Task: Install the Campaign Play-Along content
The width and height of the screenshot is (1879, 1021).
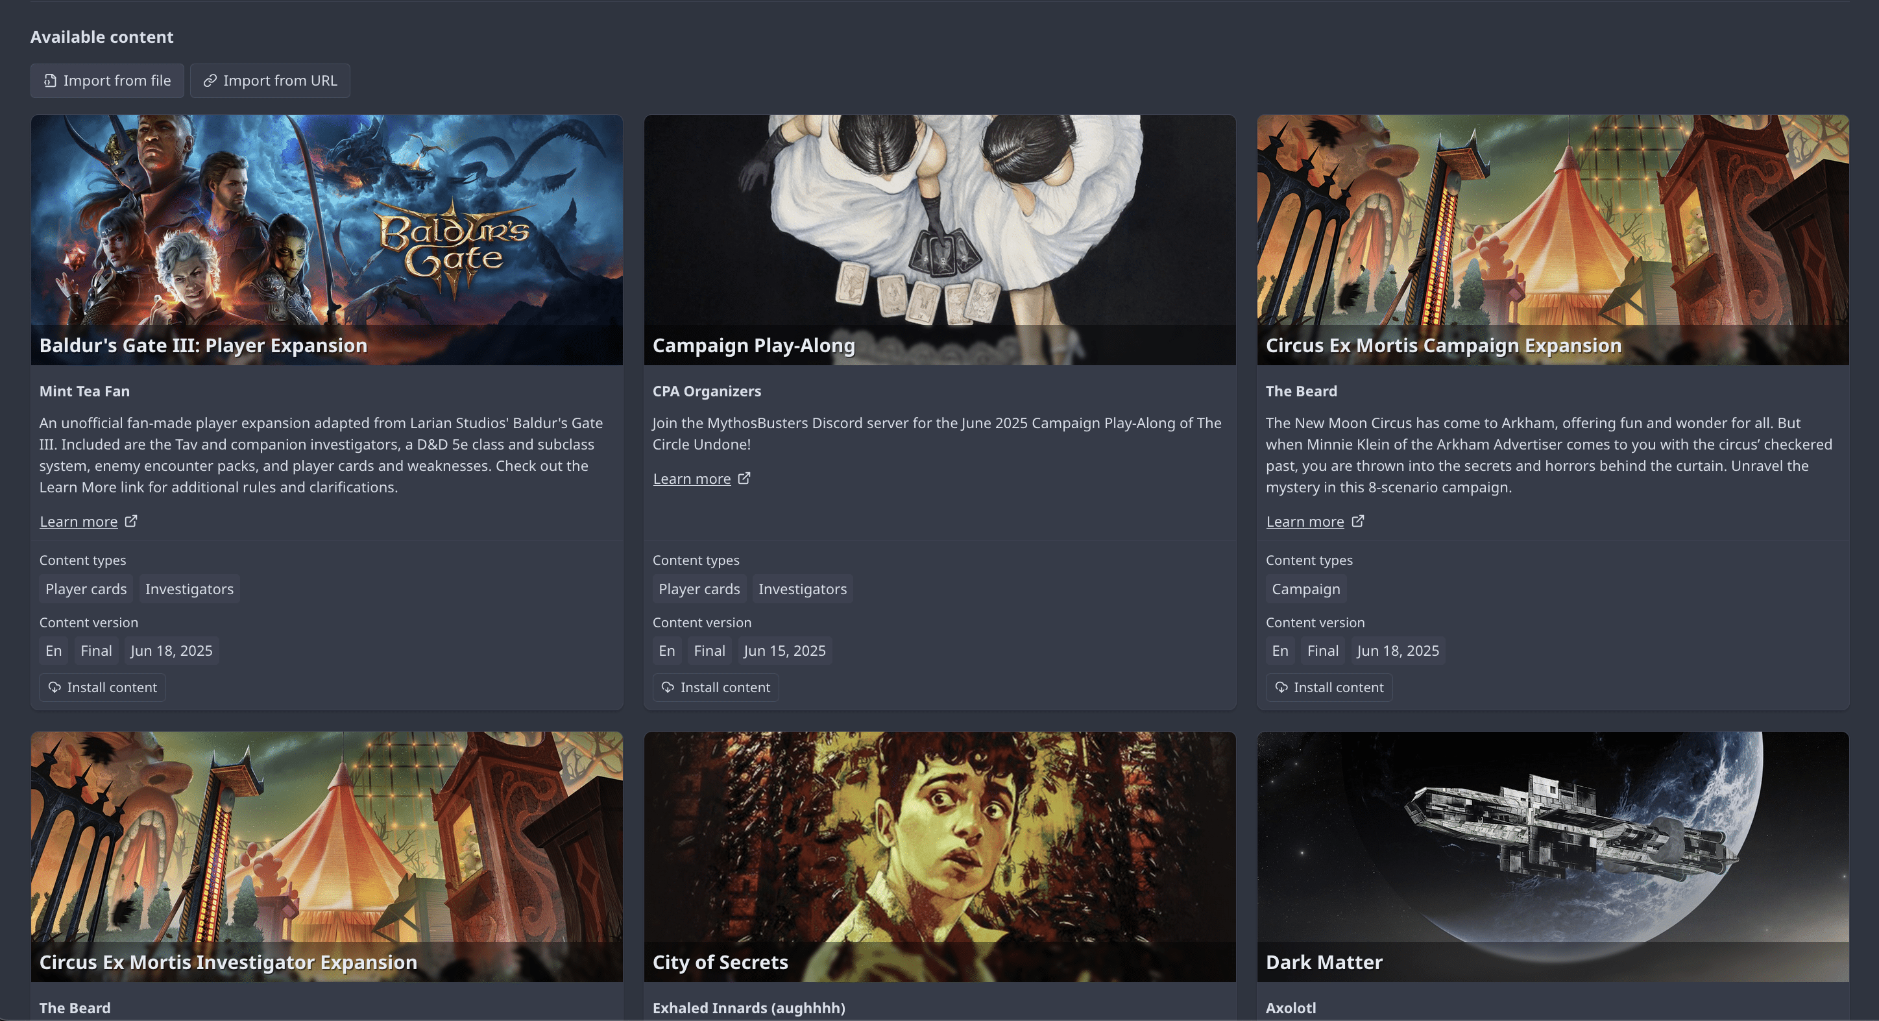Action: point(716,686)
